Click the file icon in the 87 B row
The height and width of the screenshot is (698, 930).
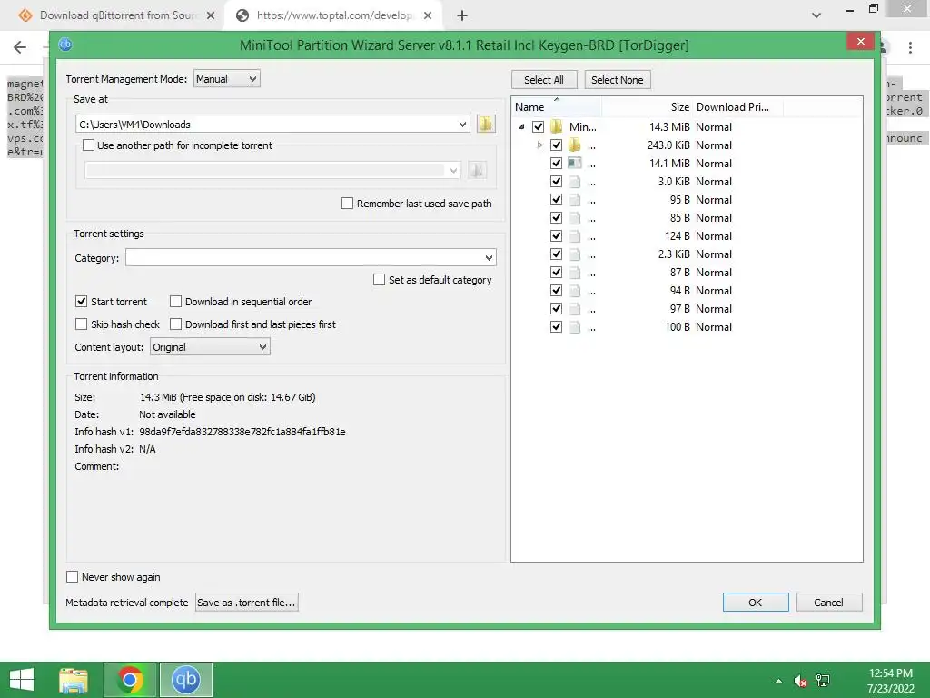(574, 272)
